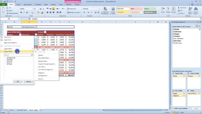The height and width of the screenshot is (114, 202).
Task: Click the Center alignment icon
Action: coord(50,12)
